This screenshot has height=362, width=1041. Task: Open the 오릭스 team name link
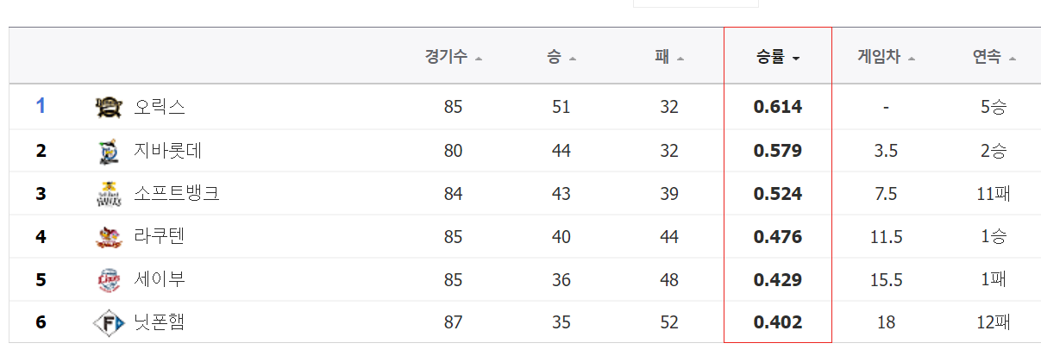pos(160,107)
